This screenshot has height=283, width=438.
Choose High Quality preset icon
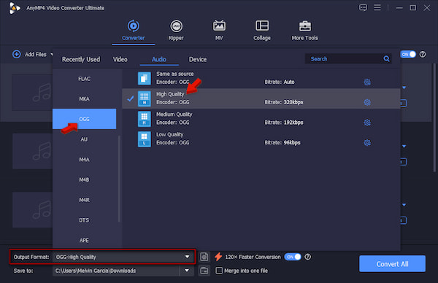click(x=145, y=98)
